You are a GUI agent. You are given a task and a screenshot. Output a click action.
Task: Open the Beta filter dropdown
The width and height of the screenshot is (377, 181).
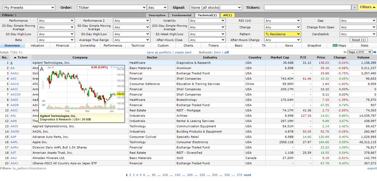click(x=56, y=40)
